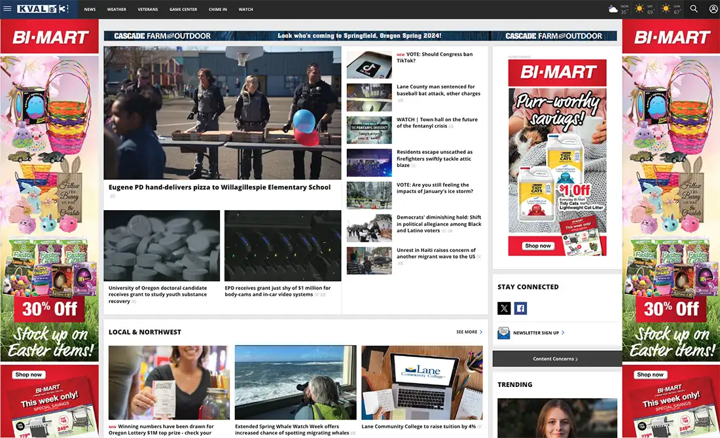Click the ice storm trees thumbnail
The width and height of the screenshot is (720, 438).
(x=369, y=195)
